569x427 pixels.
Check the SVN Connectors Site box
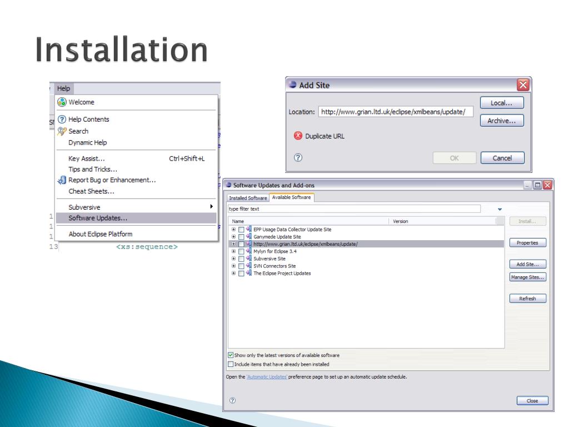(x=241, y=266)
